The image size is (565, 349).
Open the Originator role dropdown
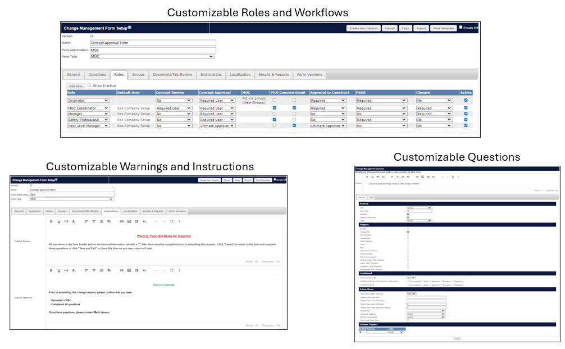click(x=88, y=101)
